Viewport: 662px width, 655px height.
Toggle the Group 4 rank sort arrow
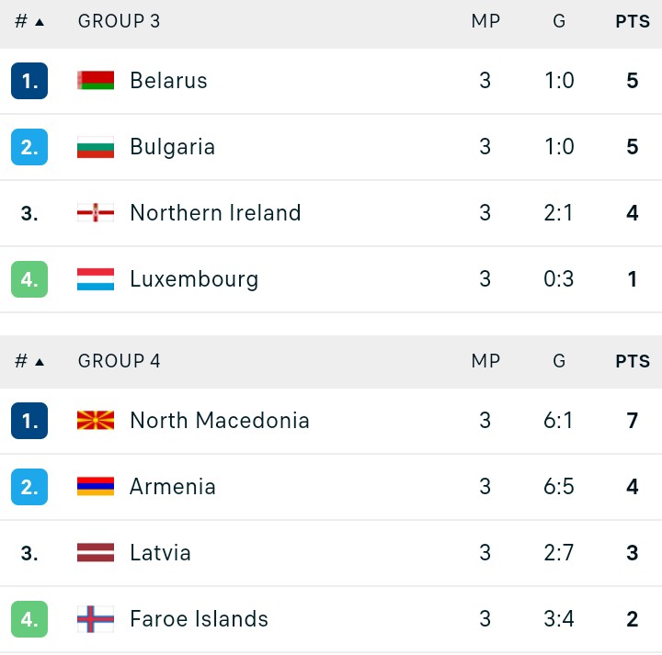pyautogui.click(x=40, y=362)
